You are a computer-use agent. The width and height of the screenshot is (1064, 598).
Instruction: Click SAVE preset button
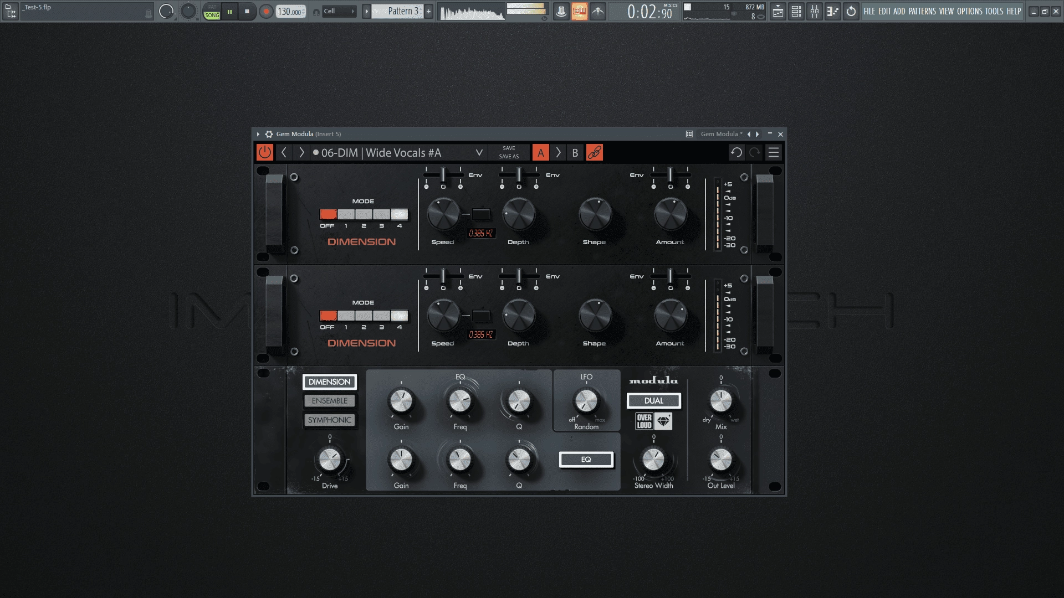509,148
